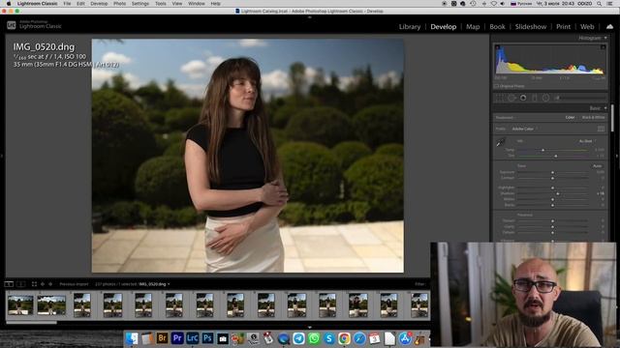This screenshot has height=348, width=620.
Task: Open the IMG_0520.dng filmstrip source dropdown
Action: (x=154, y=284)
